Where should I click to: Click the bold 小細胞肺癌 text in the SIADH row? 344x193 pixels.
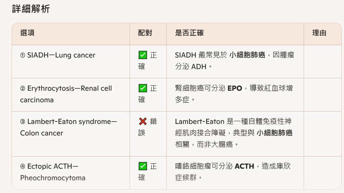click(247, 55)
